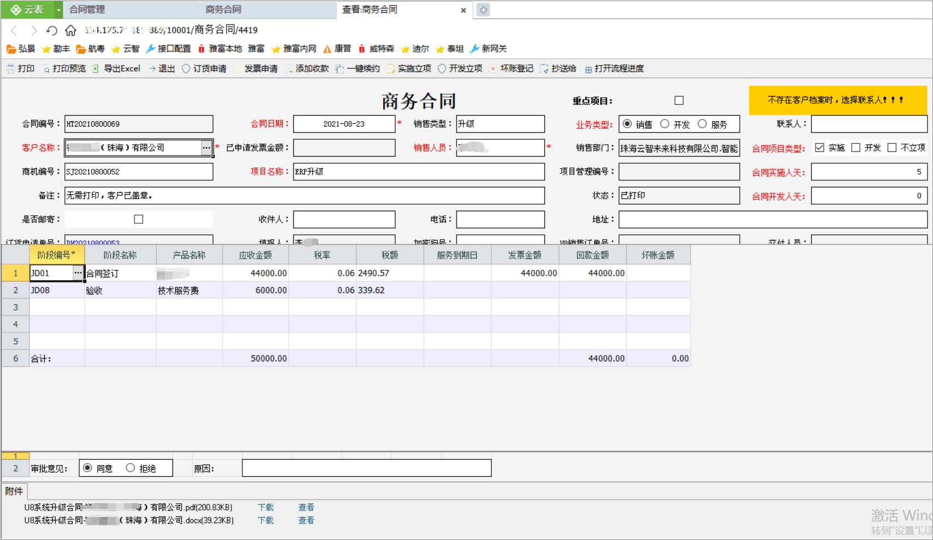The width and height of the screenshot is (933, 540).
Task: Select the 销售 business type radio
Action: click(627, 124)
